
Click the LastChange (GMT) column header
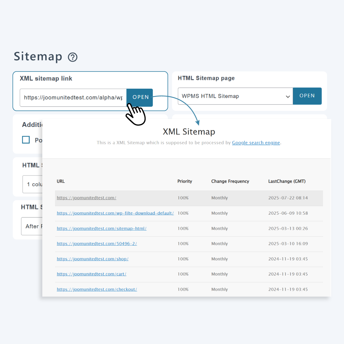[x=286, y=181]
